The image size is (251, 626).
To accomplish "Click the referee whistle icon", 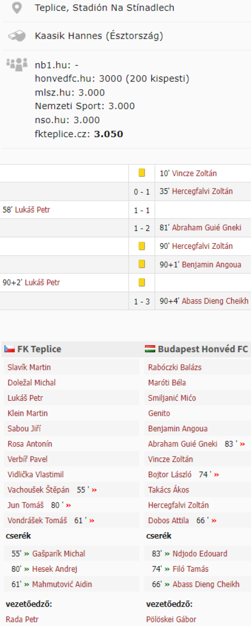I will click(17, 36).
